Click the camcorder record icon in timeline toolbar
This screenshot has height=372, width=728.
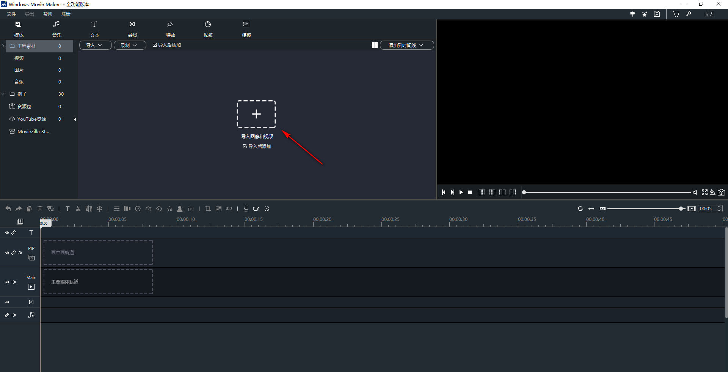click(256, 208)
